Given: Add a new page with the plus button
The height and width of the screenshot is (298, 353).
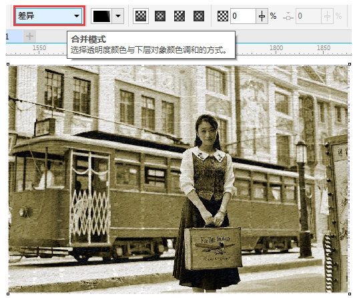Looking at the screenshot, I should coord(29,36).
